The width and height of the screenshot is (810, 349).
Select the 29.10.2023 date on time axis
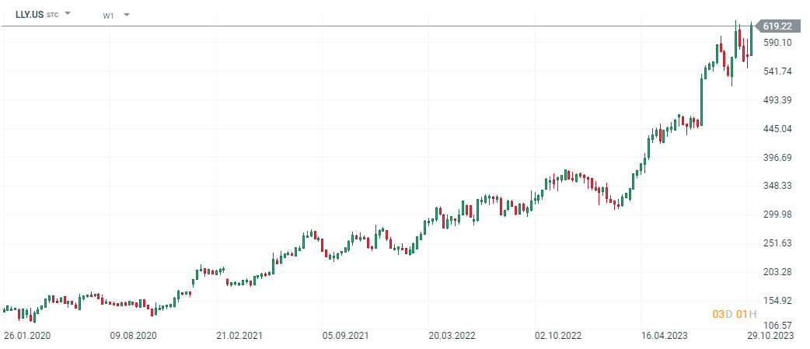pos(770,336)
